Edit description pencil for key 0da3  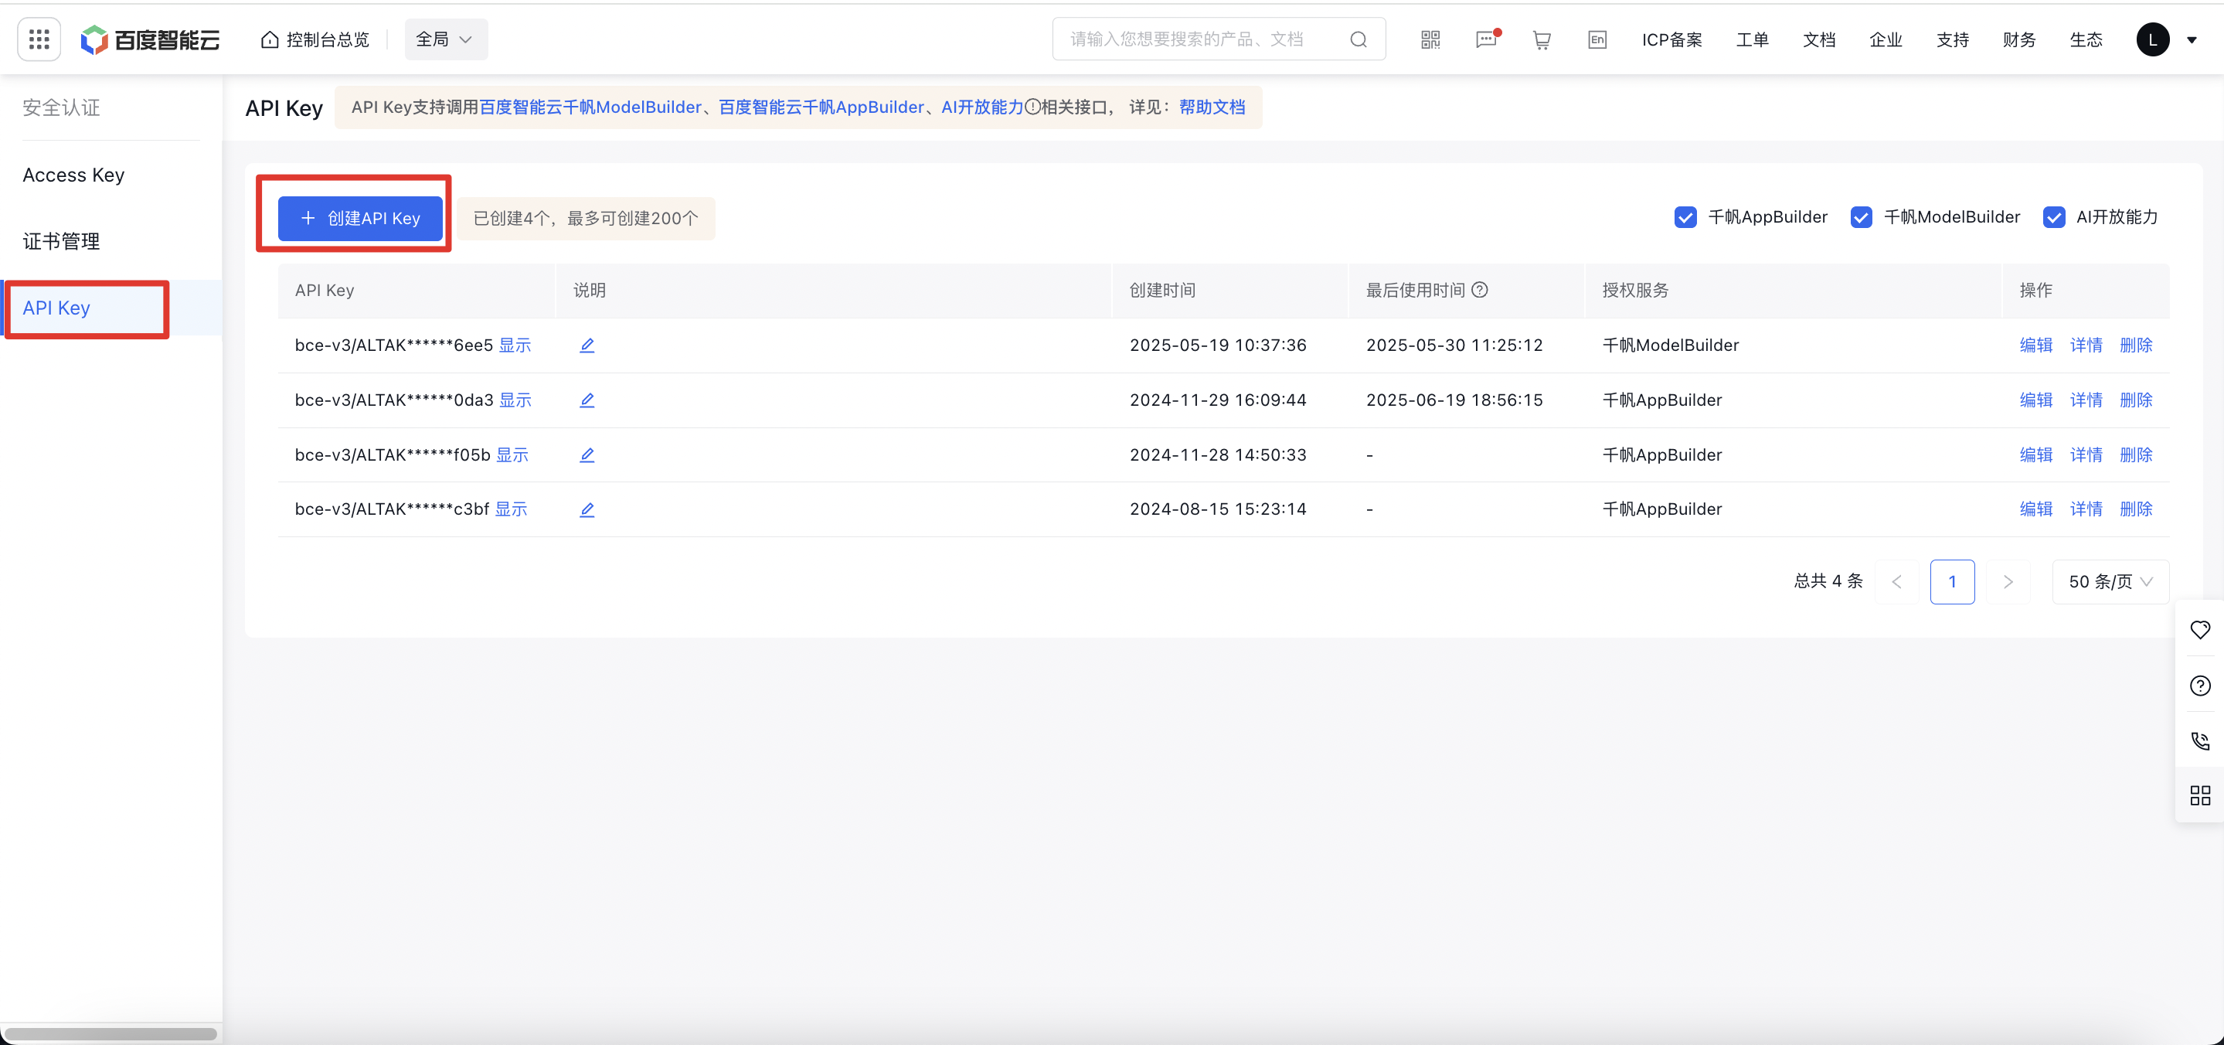pos(587,400)
